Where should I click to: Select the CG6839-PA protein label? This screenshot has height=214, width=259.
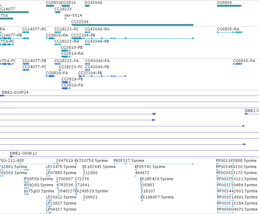pos(57,73)
